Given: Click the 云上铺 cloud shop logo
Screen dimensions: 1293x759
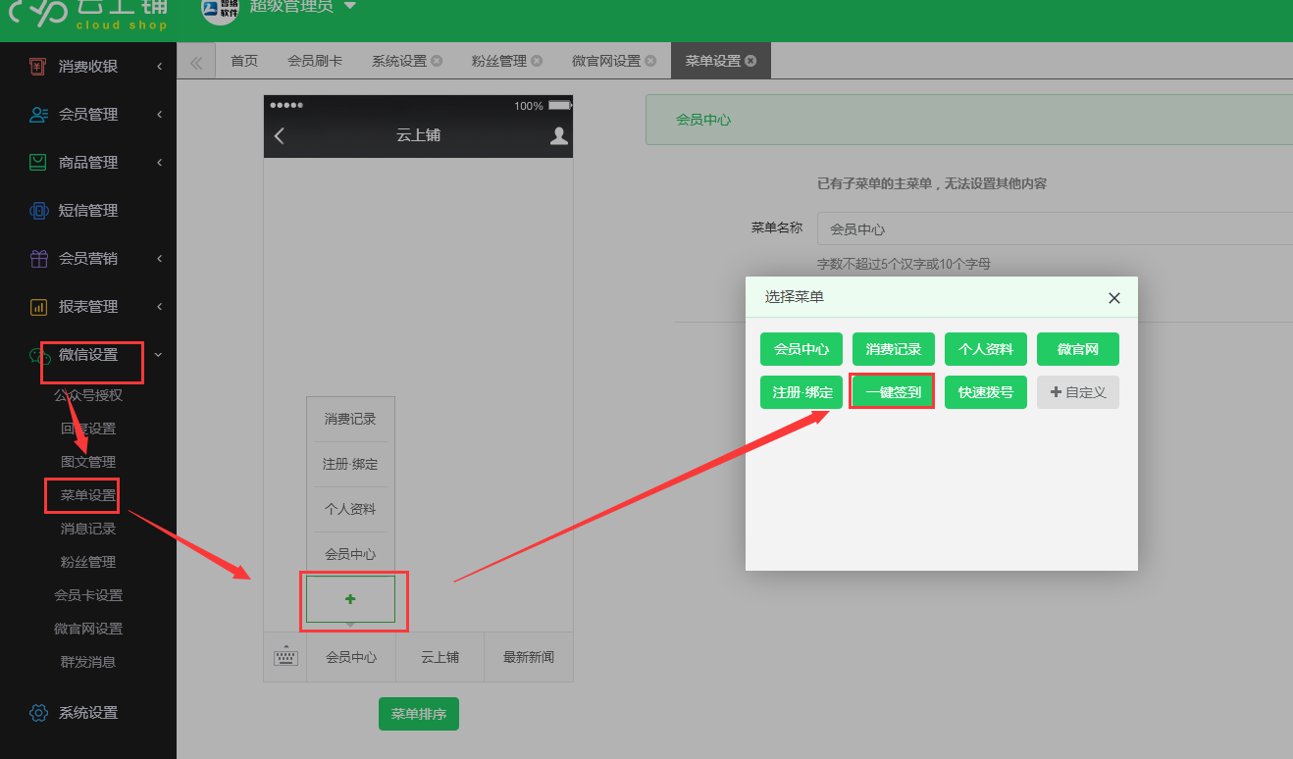Looking at the screenshot, I should pyautogui.click(x=87, y=14).
